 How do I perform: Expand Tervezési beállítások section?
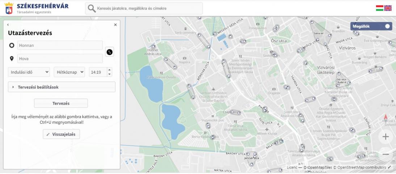click(x=62, y=87)
